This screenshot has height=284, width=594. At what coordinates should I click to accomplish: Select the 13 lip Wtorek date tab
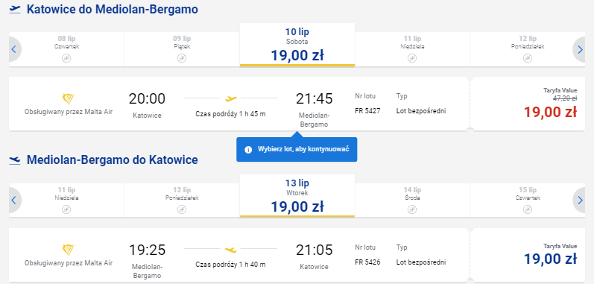pyautogui.click(x=297, y=196)
